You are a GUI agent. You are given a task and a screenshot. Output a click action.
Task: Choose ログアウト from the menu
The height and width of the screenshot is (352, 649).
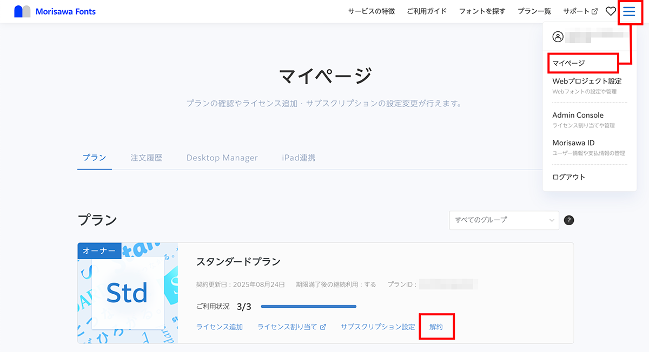569,177
